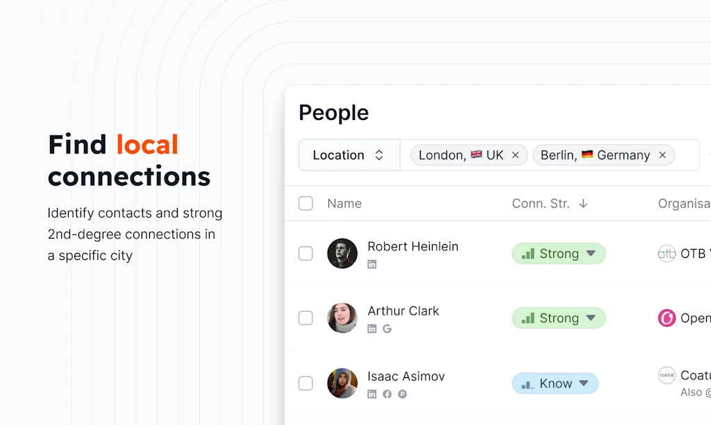
Task: Click the Name column header
Action: (x=344, y=203)
